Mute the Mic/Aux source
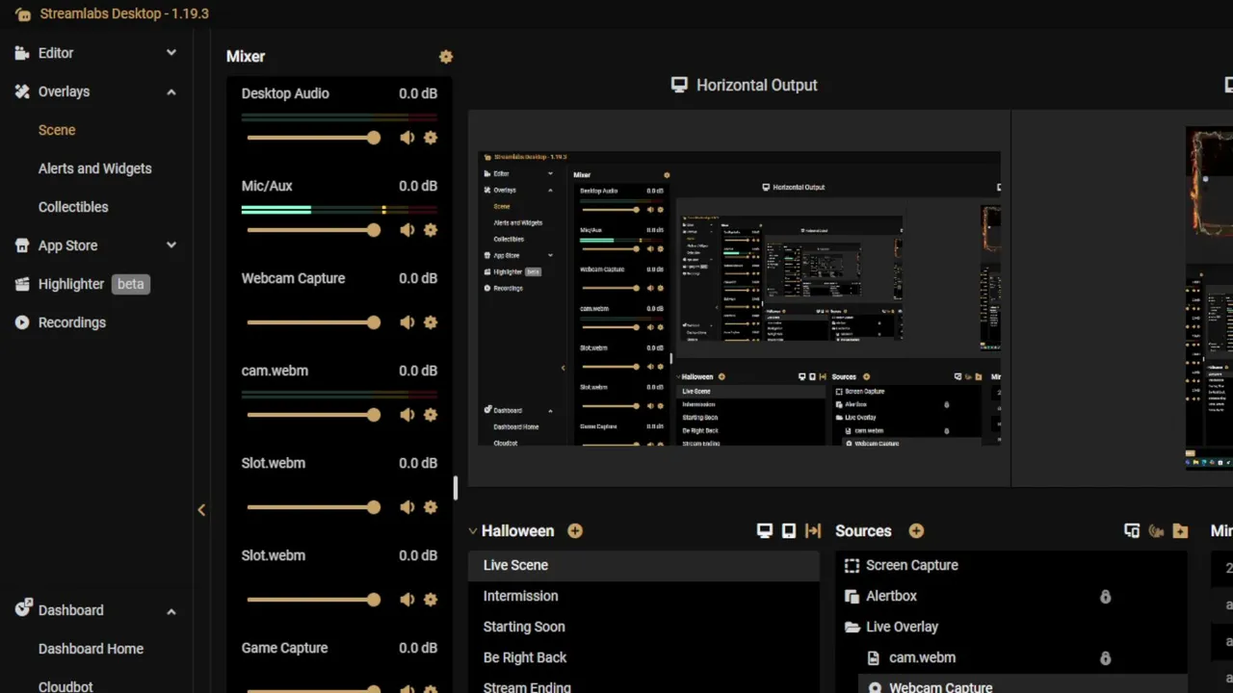Viewport: 1233px width, 693px height. tap(407, 230)
